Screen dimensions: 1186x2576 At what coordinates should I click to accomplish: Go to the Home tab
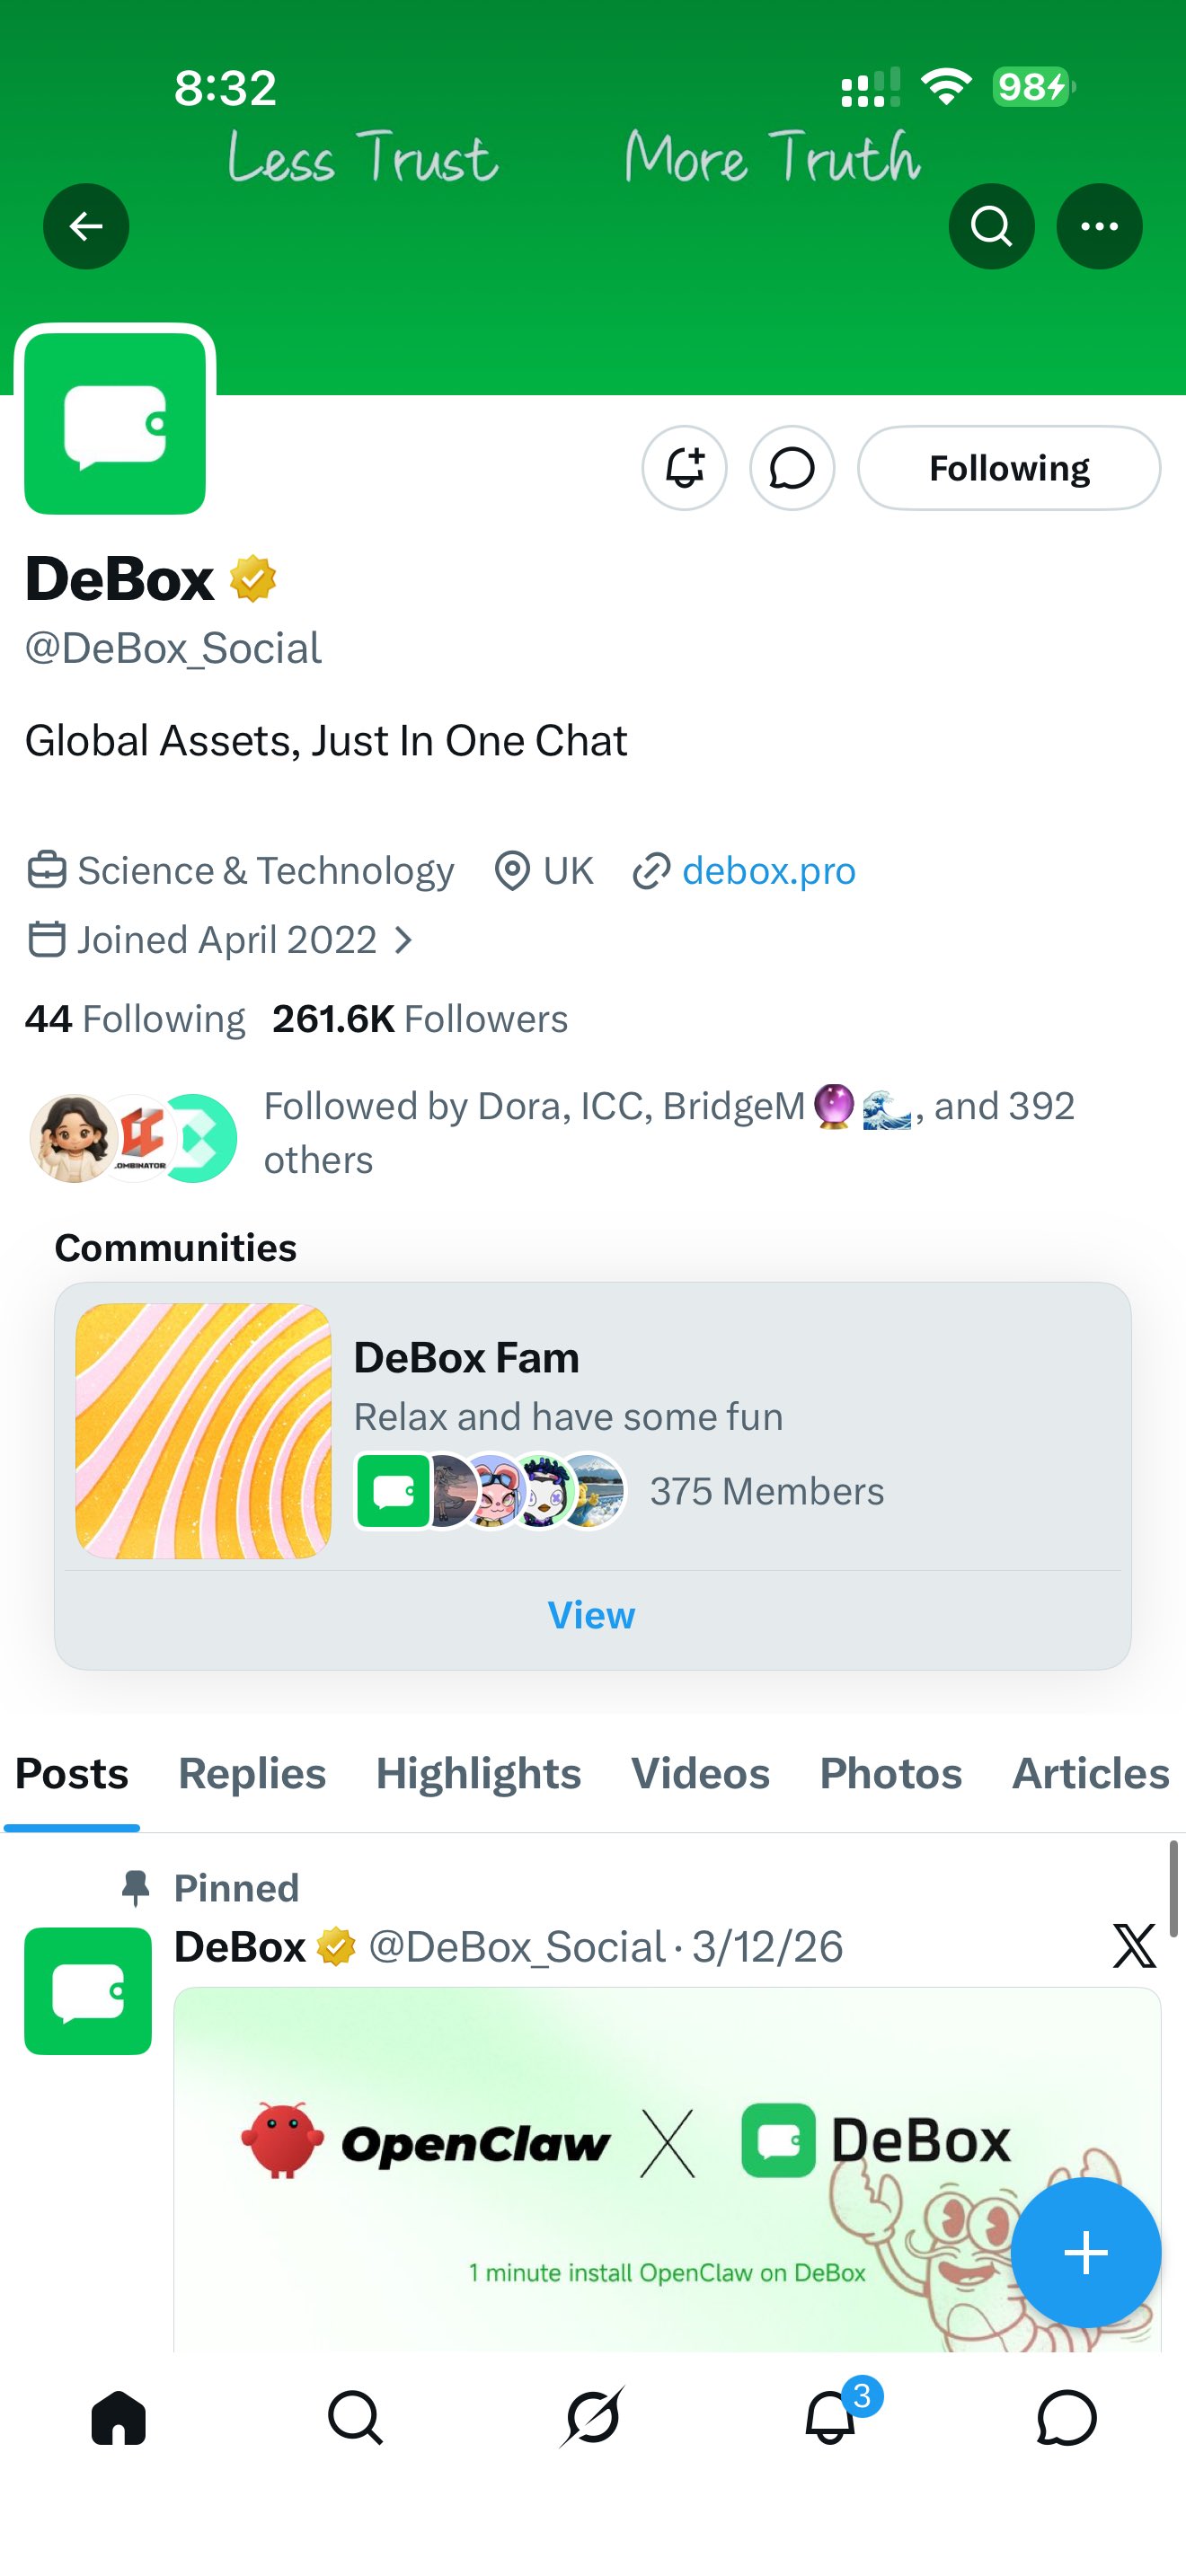point(119,2418)
